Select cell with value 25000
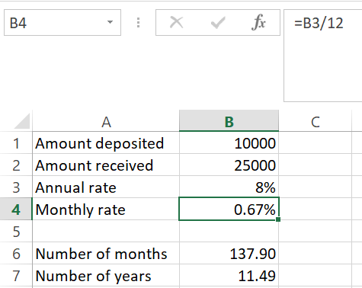 tap(229, 165)
